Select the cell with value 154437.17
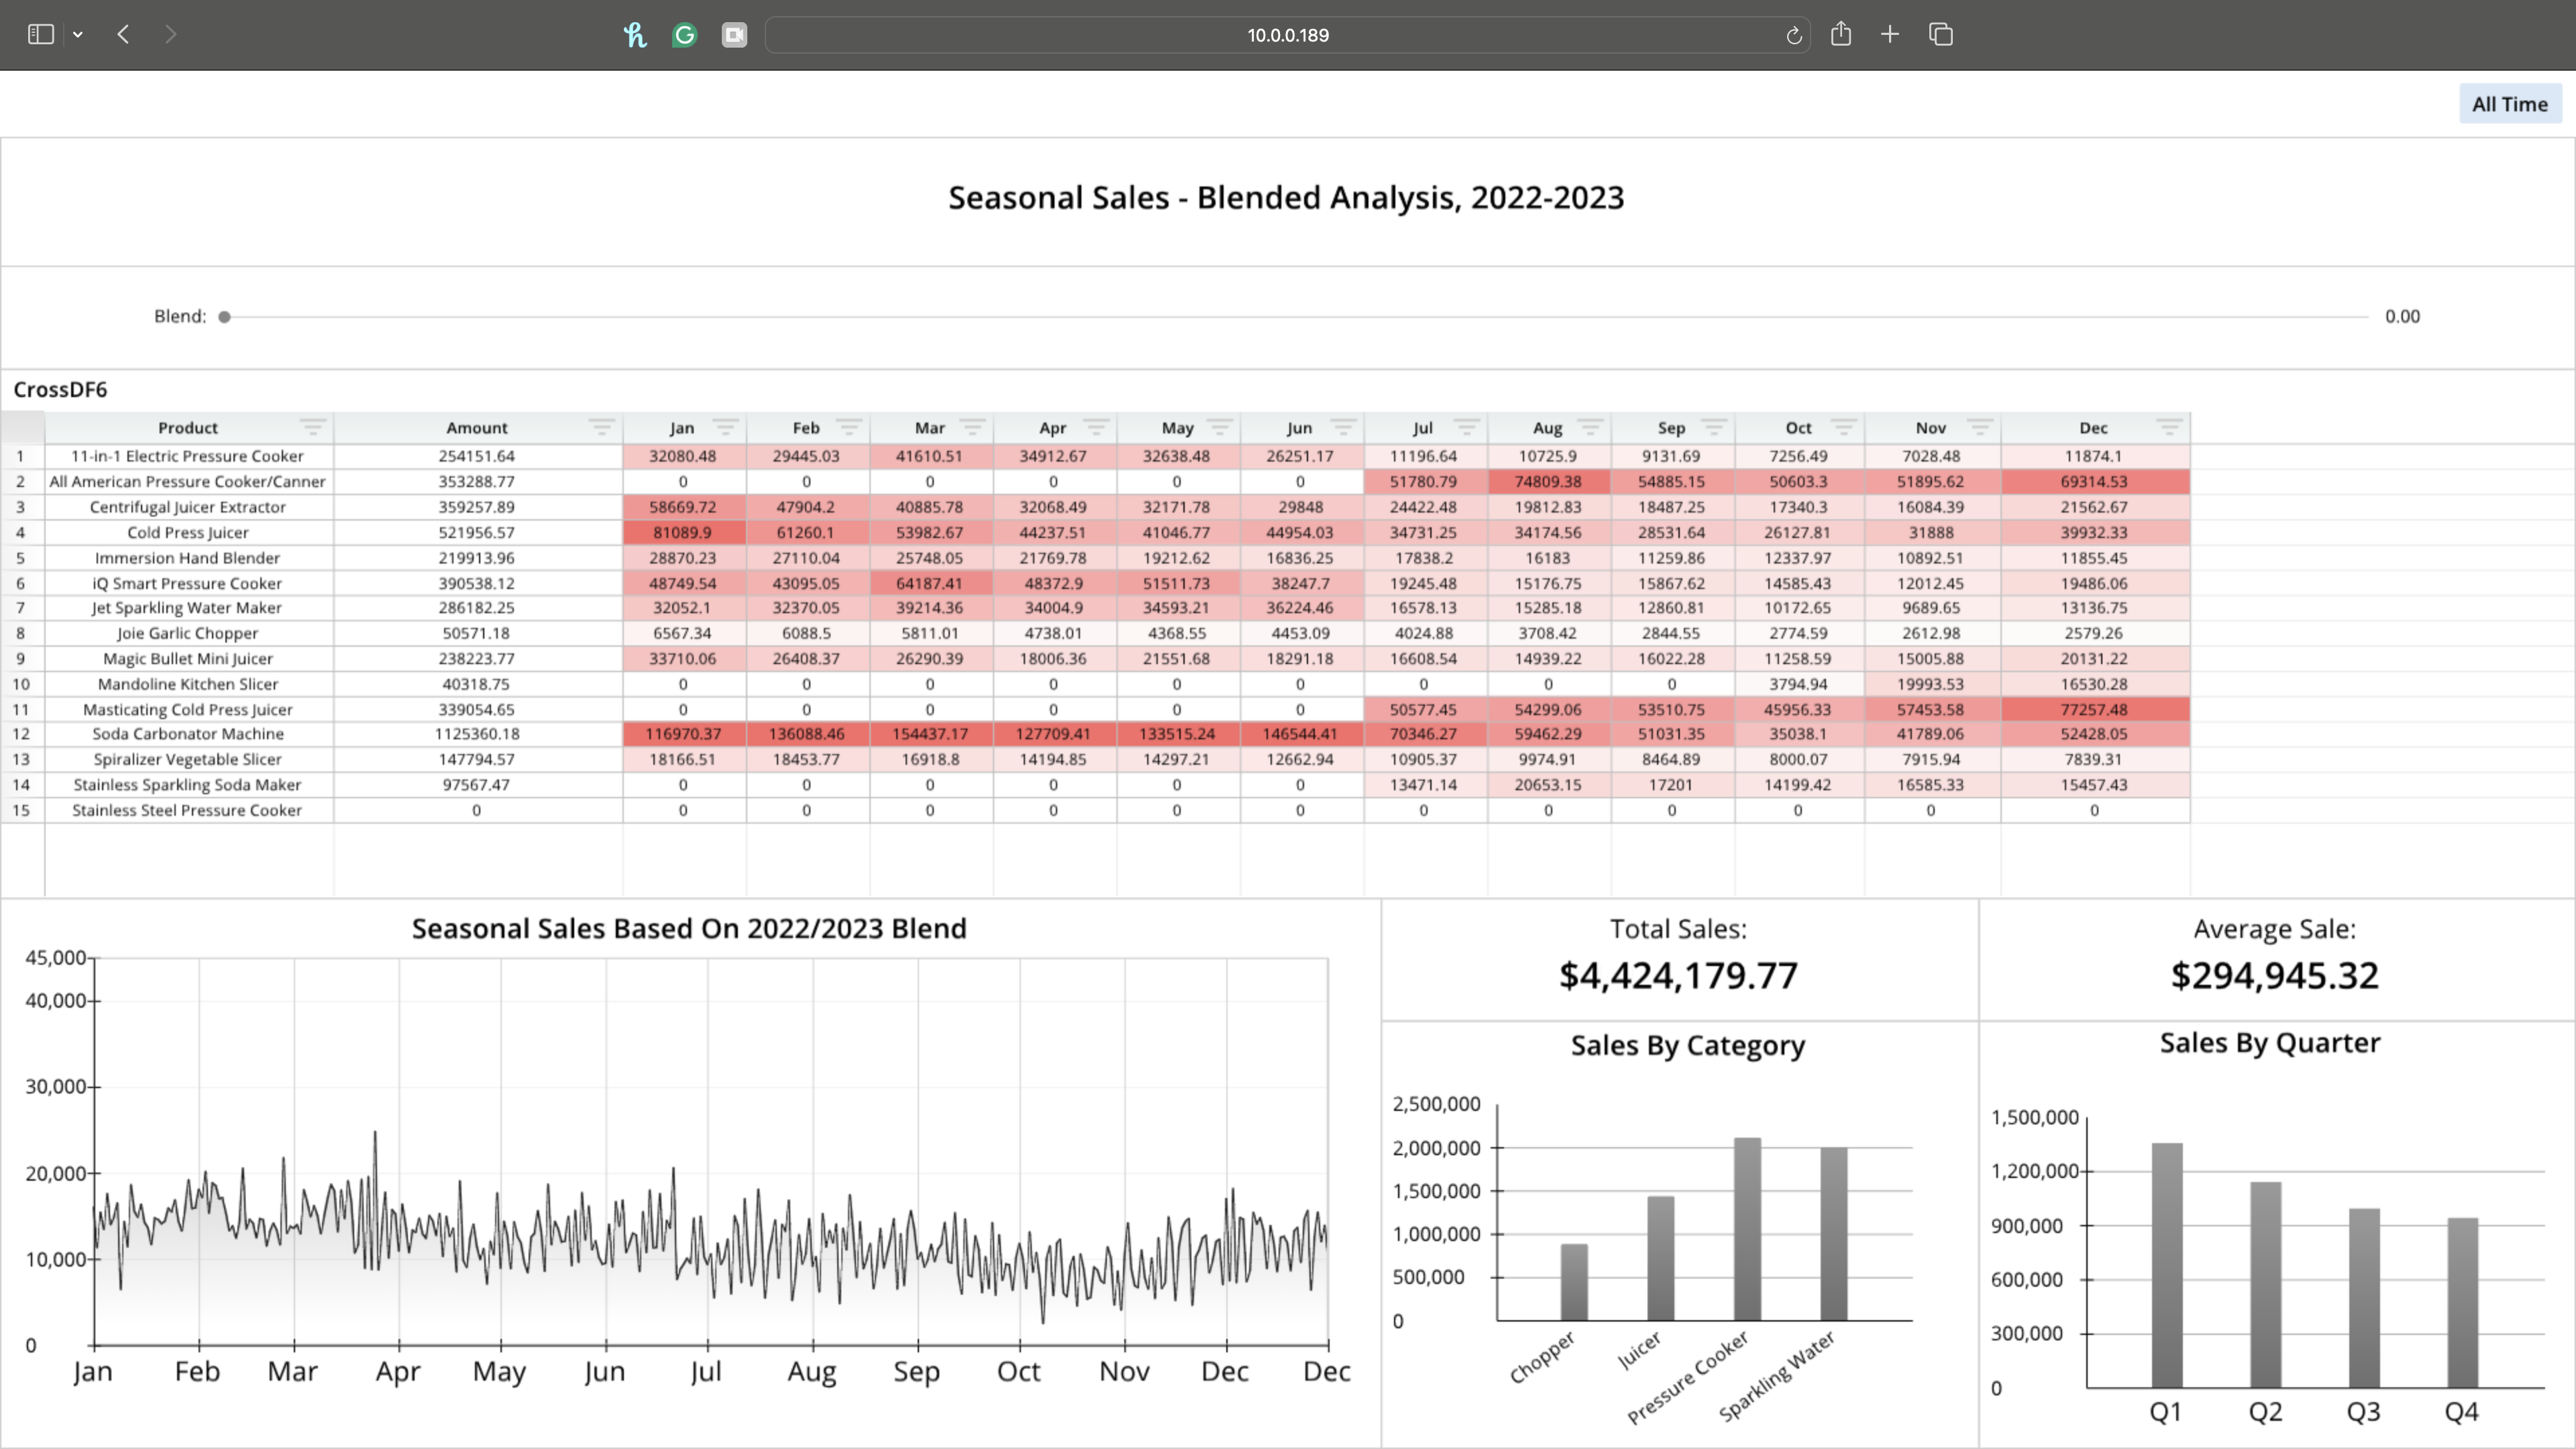 tap(931, 734)
